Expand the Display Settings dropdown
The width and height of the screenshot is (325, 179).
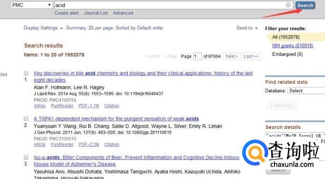(43, 28)
